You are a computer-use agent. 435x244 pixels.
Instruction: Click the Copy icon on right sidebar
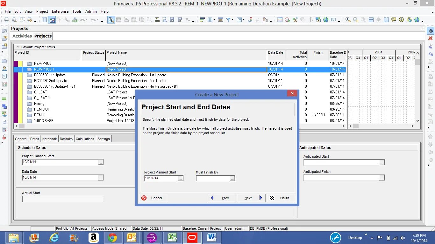[x=431, y=54]
